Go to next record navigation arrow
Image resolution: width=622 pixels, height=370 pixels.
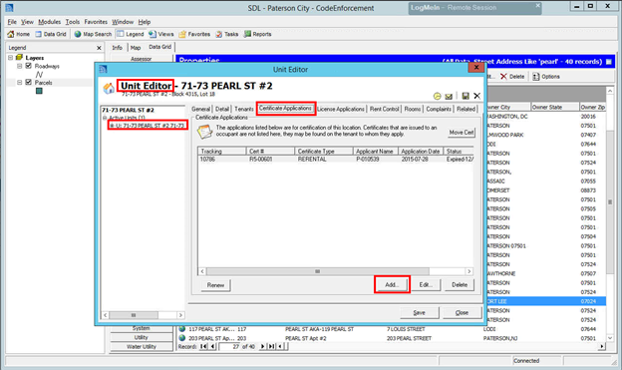tap(262, 347)
